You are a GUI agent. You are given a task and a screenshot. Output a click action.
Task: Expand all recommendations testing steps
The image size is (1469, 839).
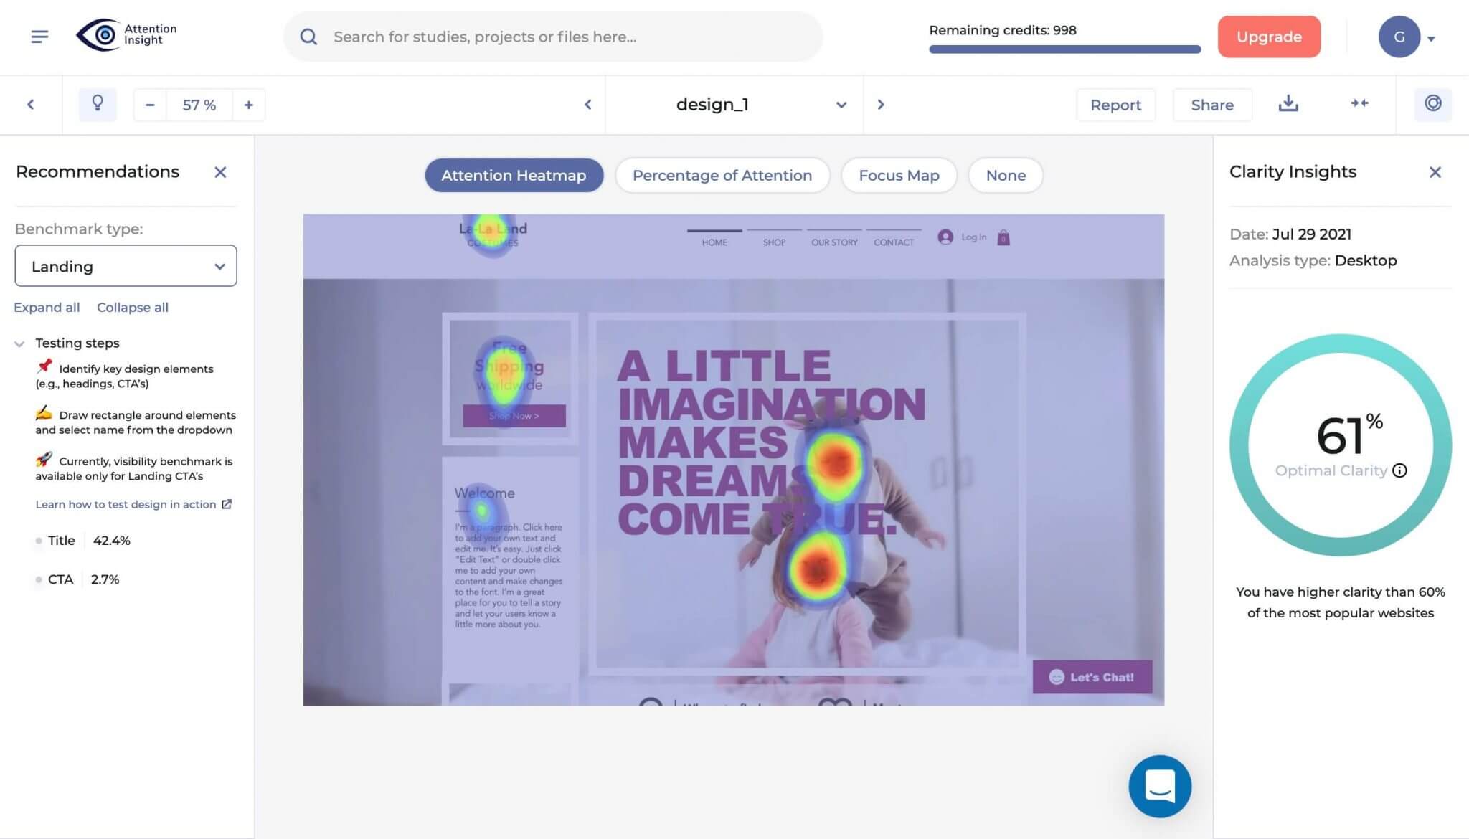45,307
